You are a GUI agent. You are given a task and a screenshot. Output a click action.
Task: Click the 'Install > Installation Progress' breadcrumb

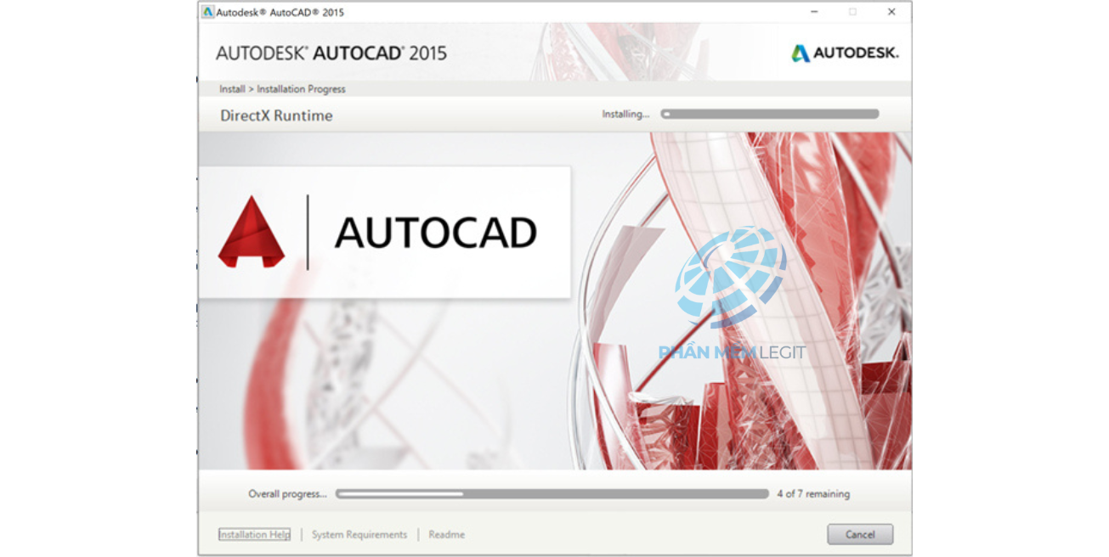click(x=282, y=89)
